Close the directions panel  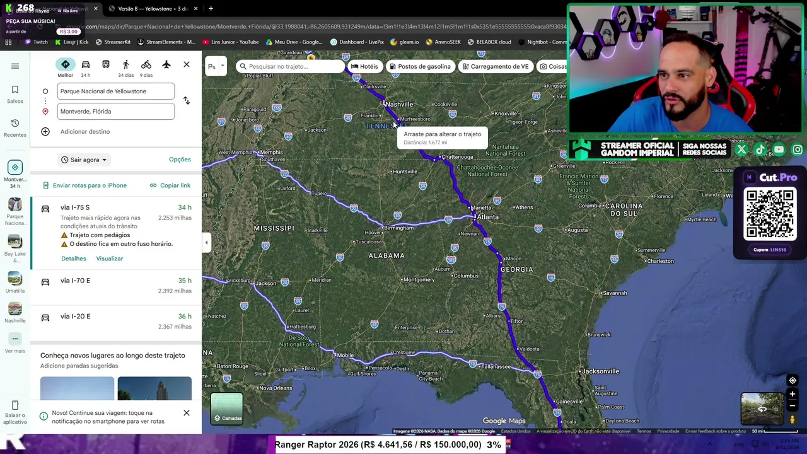(187, 64)
